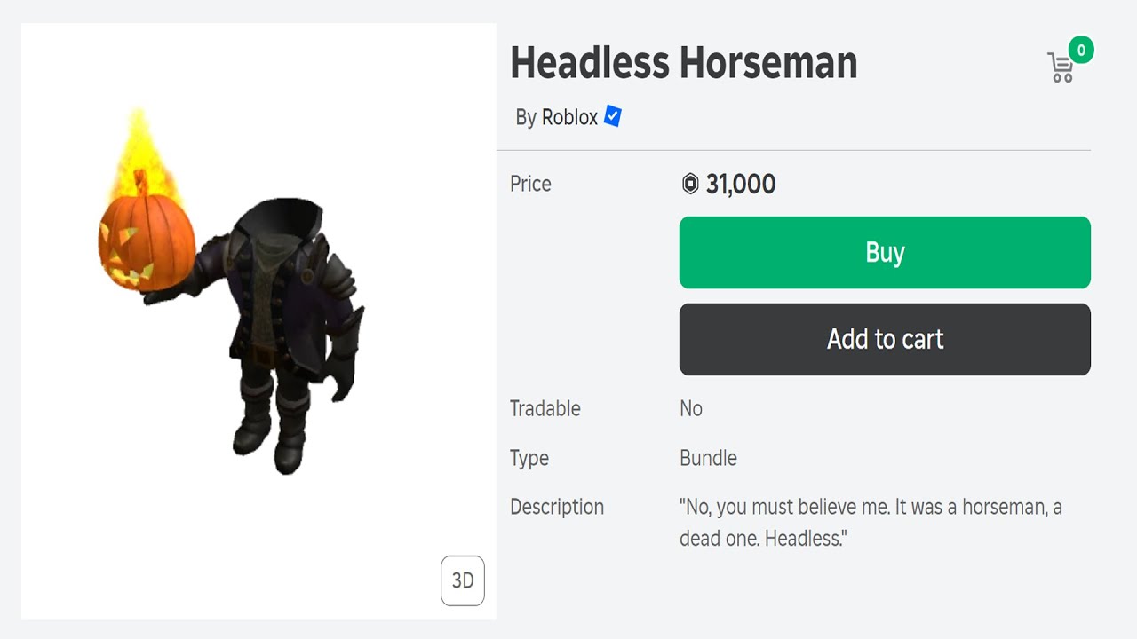Toggle the 3D preview view
Screen dimensions: 1137x639
click(x=463, y=580)
